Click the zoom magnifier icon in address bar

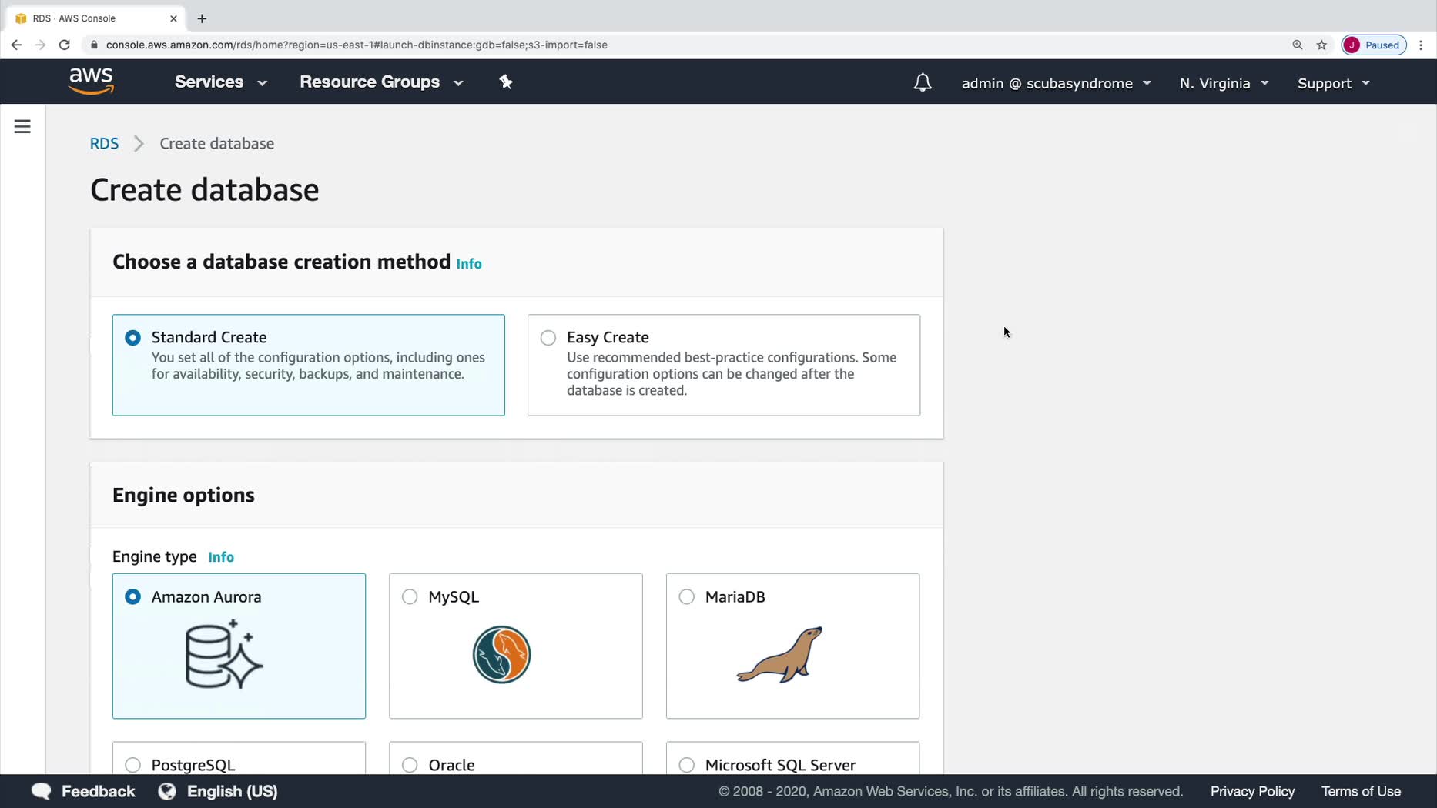coord(1297,45)
